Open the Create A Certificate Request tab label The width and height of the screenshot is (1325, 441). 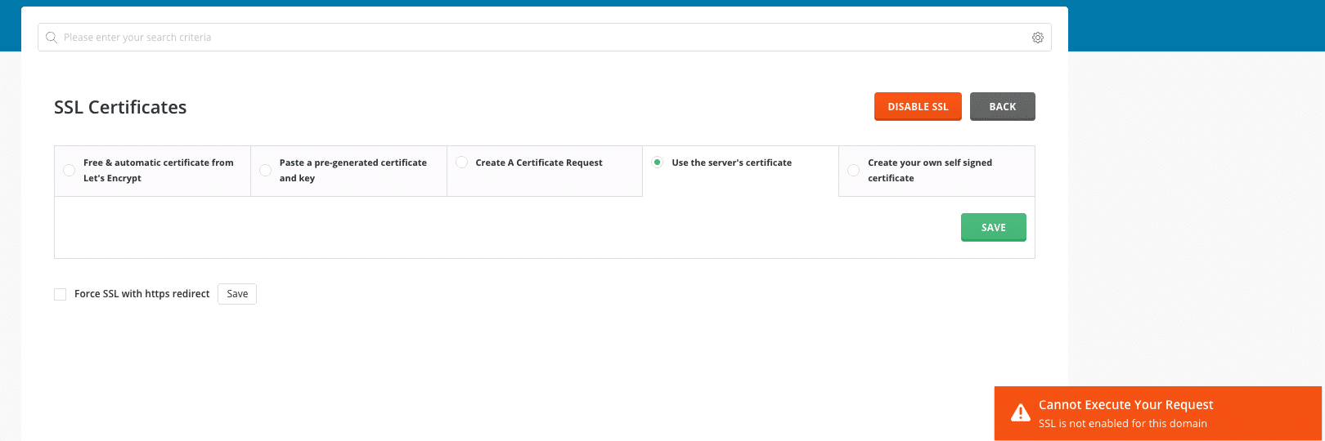pyautogui.click(x=539, y=163)
